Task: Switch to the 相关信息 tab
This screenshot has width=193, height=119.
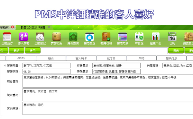Action: [171, 58]
